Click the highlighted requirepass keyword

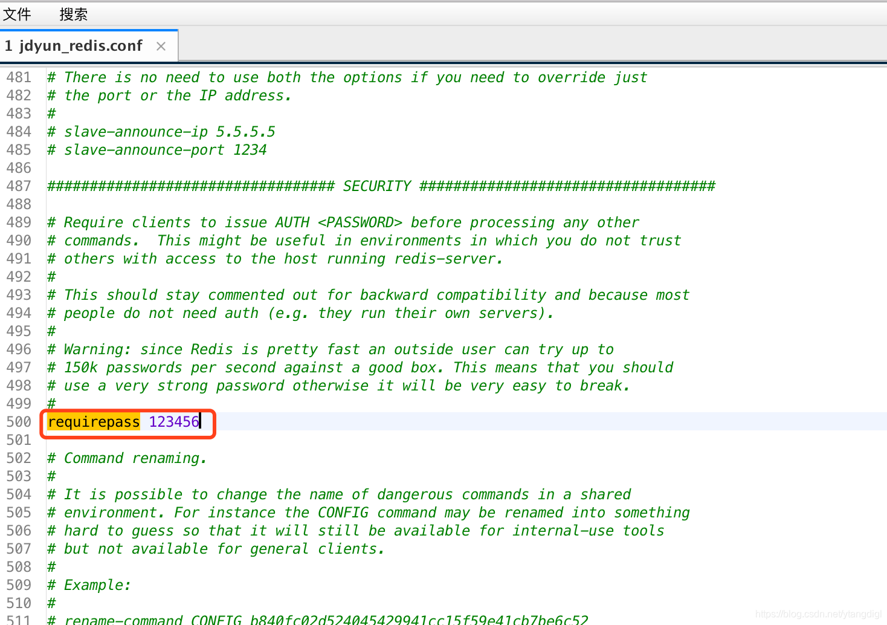click(94, 422)
